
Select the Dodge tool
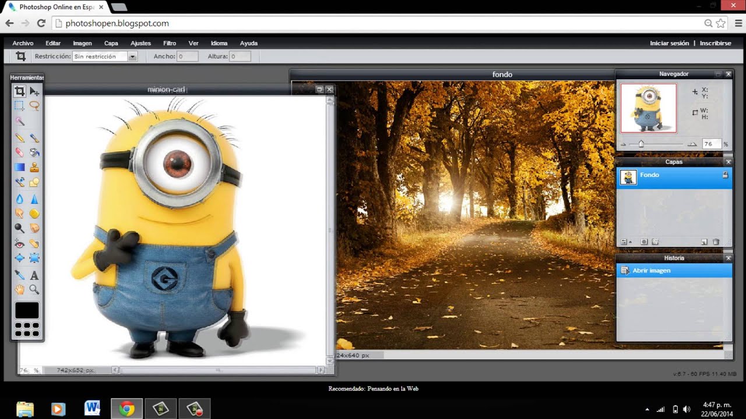point(19,228)
